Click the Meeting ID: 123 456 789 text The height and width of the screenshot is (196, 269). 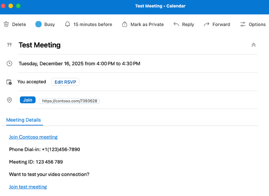[36, 162]
